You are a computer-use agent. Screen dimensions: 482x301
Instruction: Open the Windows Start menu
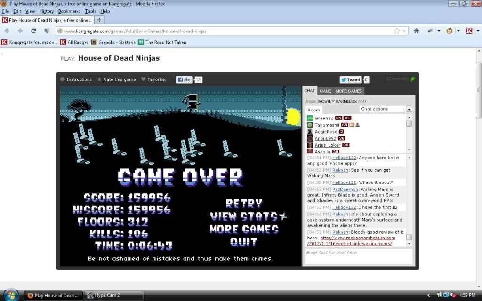point(11,295)
